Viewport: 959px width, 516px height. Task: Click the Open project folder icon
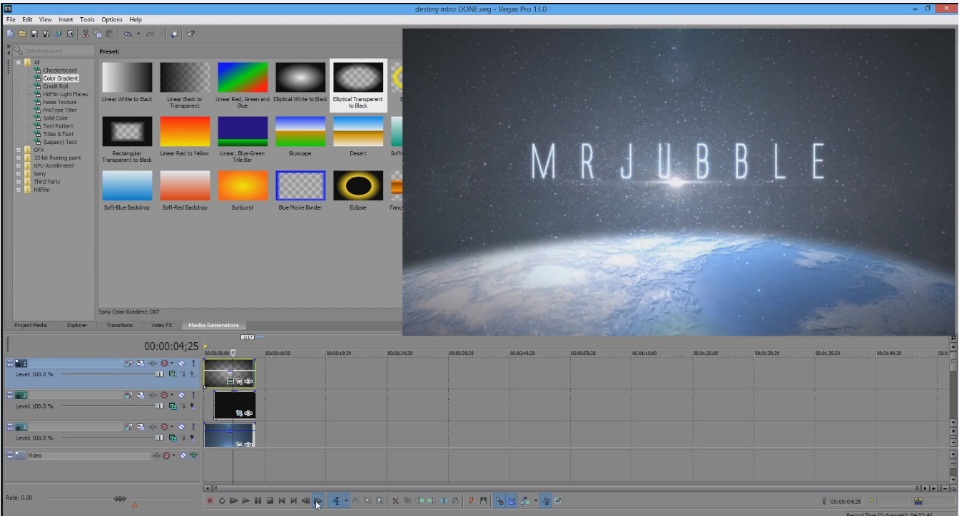pyautogui.click(x=22, y=33)
